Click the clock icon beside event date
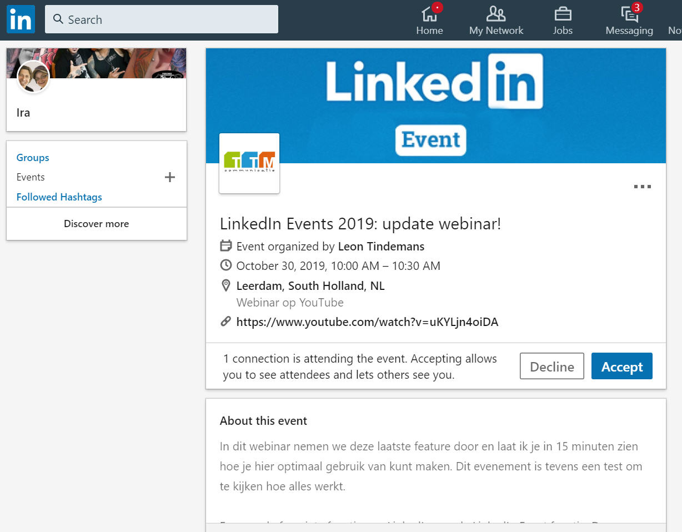This screenshot has width=682, height=532. [226, 265]
